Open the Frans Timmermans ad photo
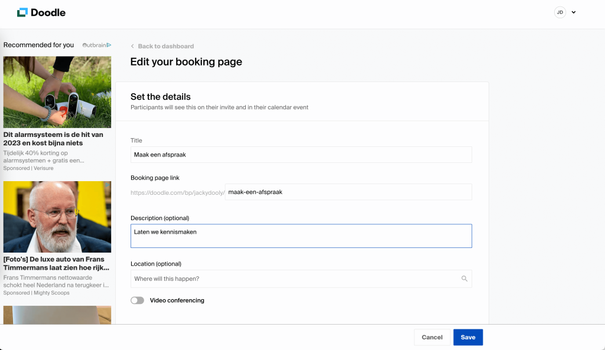The height and width of the screenshot is (350, 605). click(x=57, y=217)
